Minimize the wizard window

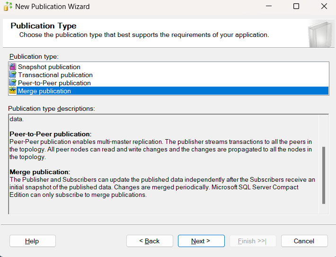(x=269, y=7)
